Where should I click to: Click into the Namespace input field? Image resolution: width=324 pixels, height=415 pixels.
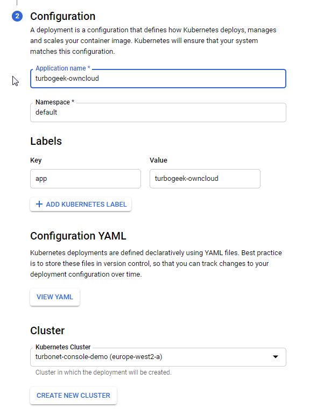tap(158, 112)
